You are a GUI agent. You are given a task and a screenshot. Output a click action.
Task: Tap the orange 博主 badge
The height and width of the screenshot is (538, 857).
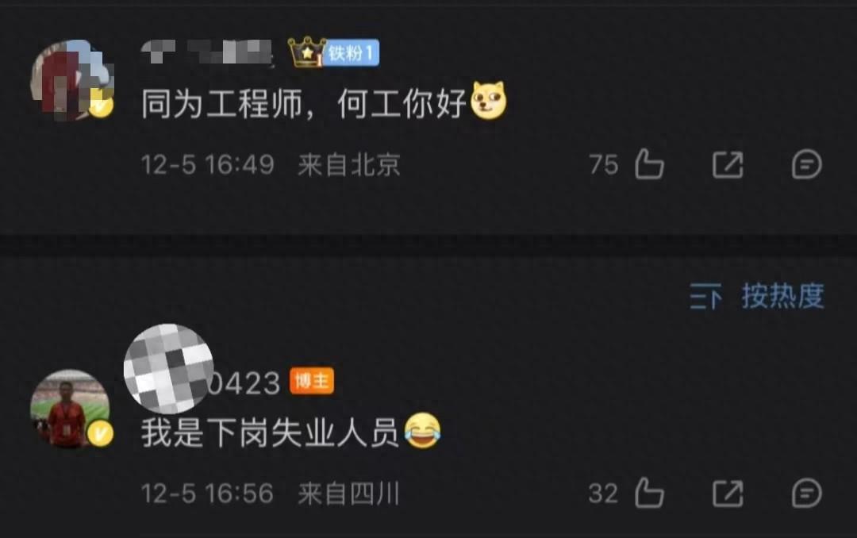click(312, 381)
